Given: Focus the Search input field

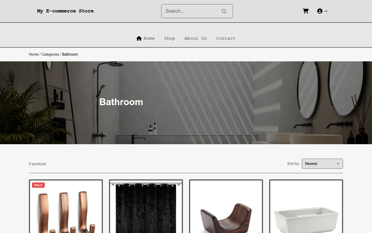Looking at the screenshot, I should click(191, 11).
